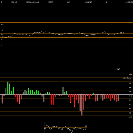Click the MR axis label -60
The height and width of the screenshot is (133, 133).
(130, 109)
